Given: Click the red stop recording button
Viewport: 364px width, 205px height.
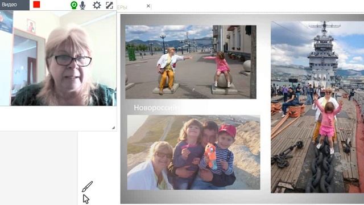Looking at the screenshot, I should (x=36, y=5).
